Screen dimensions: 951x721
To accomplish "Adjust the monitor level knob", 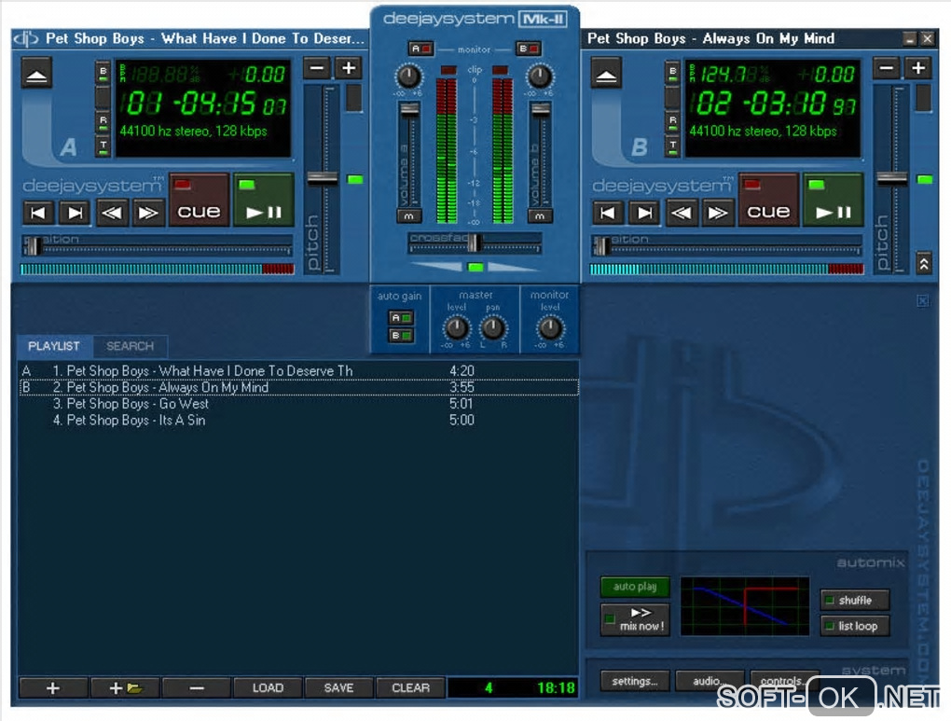I will point(550,328).
